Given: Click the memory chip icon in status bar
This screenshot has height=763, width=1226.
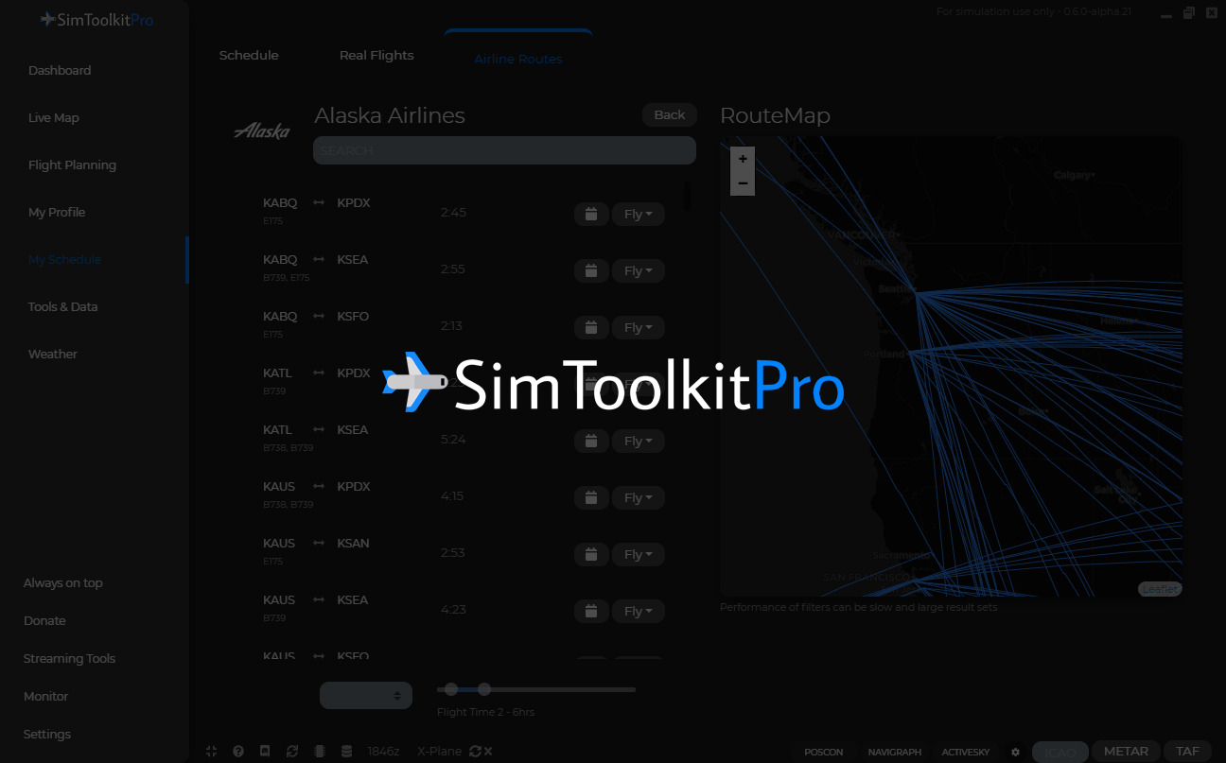Looking at the screenshot, I should (x=320, y=752).
